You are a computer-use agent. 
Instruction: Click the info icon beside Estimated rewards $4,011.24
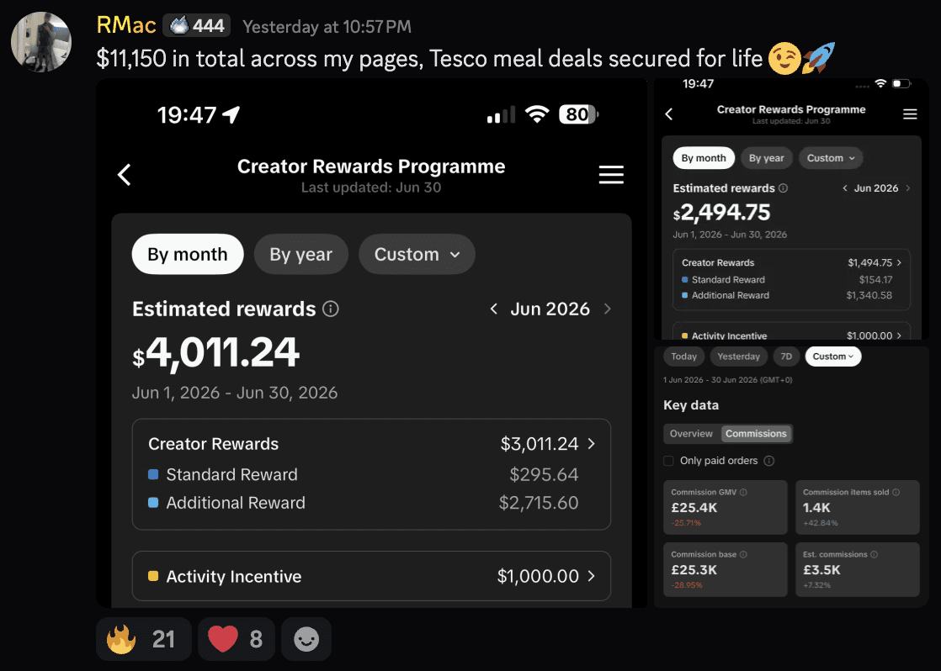coord(331,309)
